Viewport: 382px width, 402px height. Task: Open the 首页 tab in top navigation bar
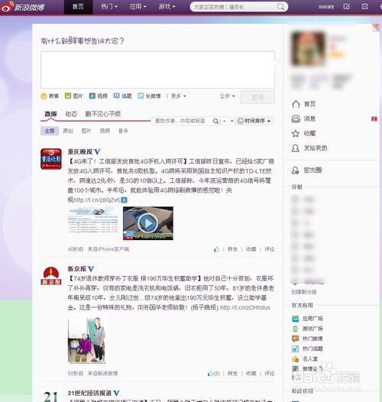tap(78, 7)
